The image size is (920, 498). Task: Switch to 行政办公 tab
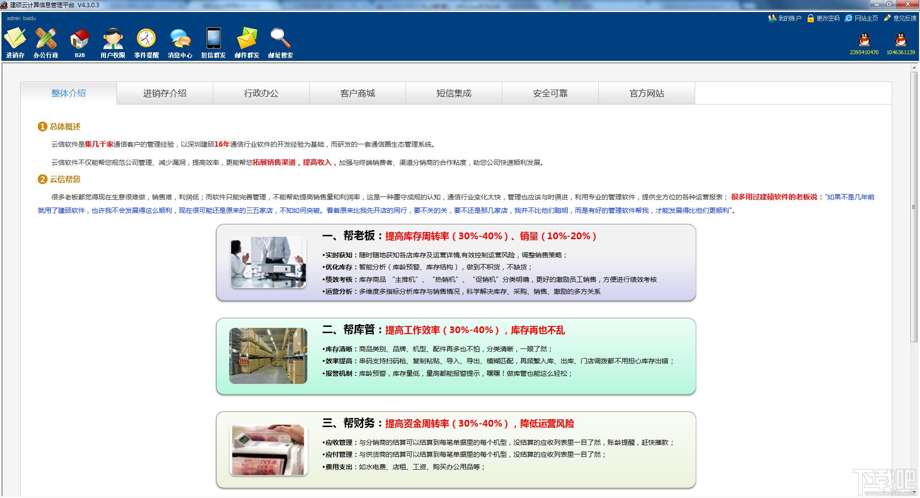click(x=261, y=93)
